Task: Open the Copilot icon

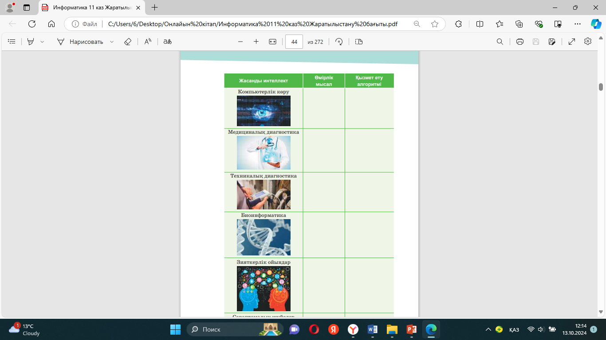Action: (x=596, y=24)
